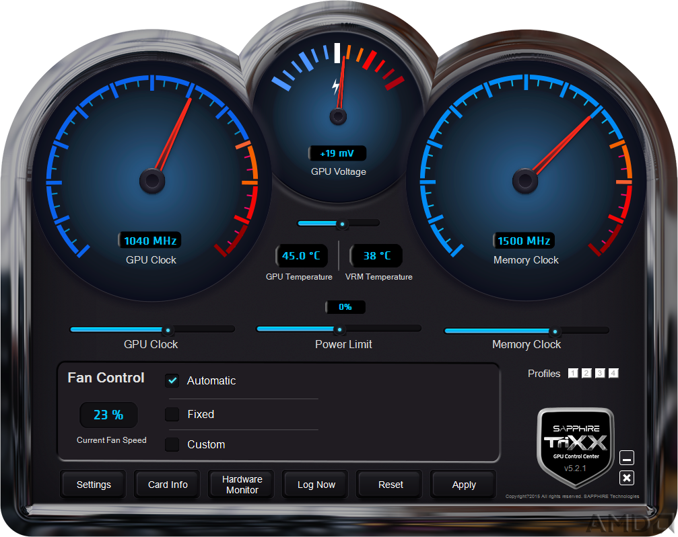Load profile 2
Viewport: 678px width, 537px height.
[586, 373]
